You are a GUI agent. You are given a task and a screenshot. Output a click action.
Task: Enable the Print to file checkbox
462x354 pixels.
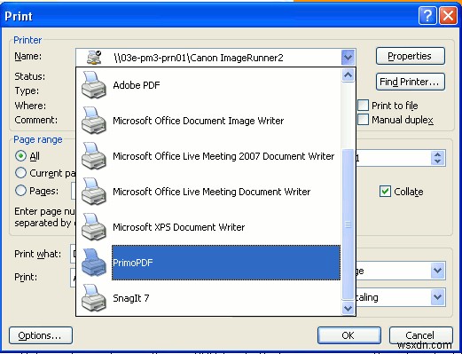[x=363, y=106]
